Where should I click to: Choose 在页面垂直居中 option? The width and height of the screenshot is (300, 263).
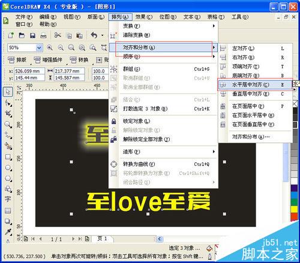pos(255,125)
